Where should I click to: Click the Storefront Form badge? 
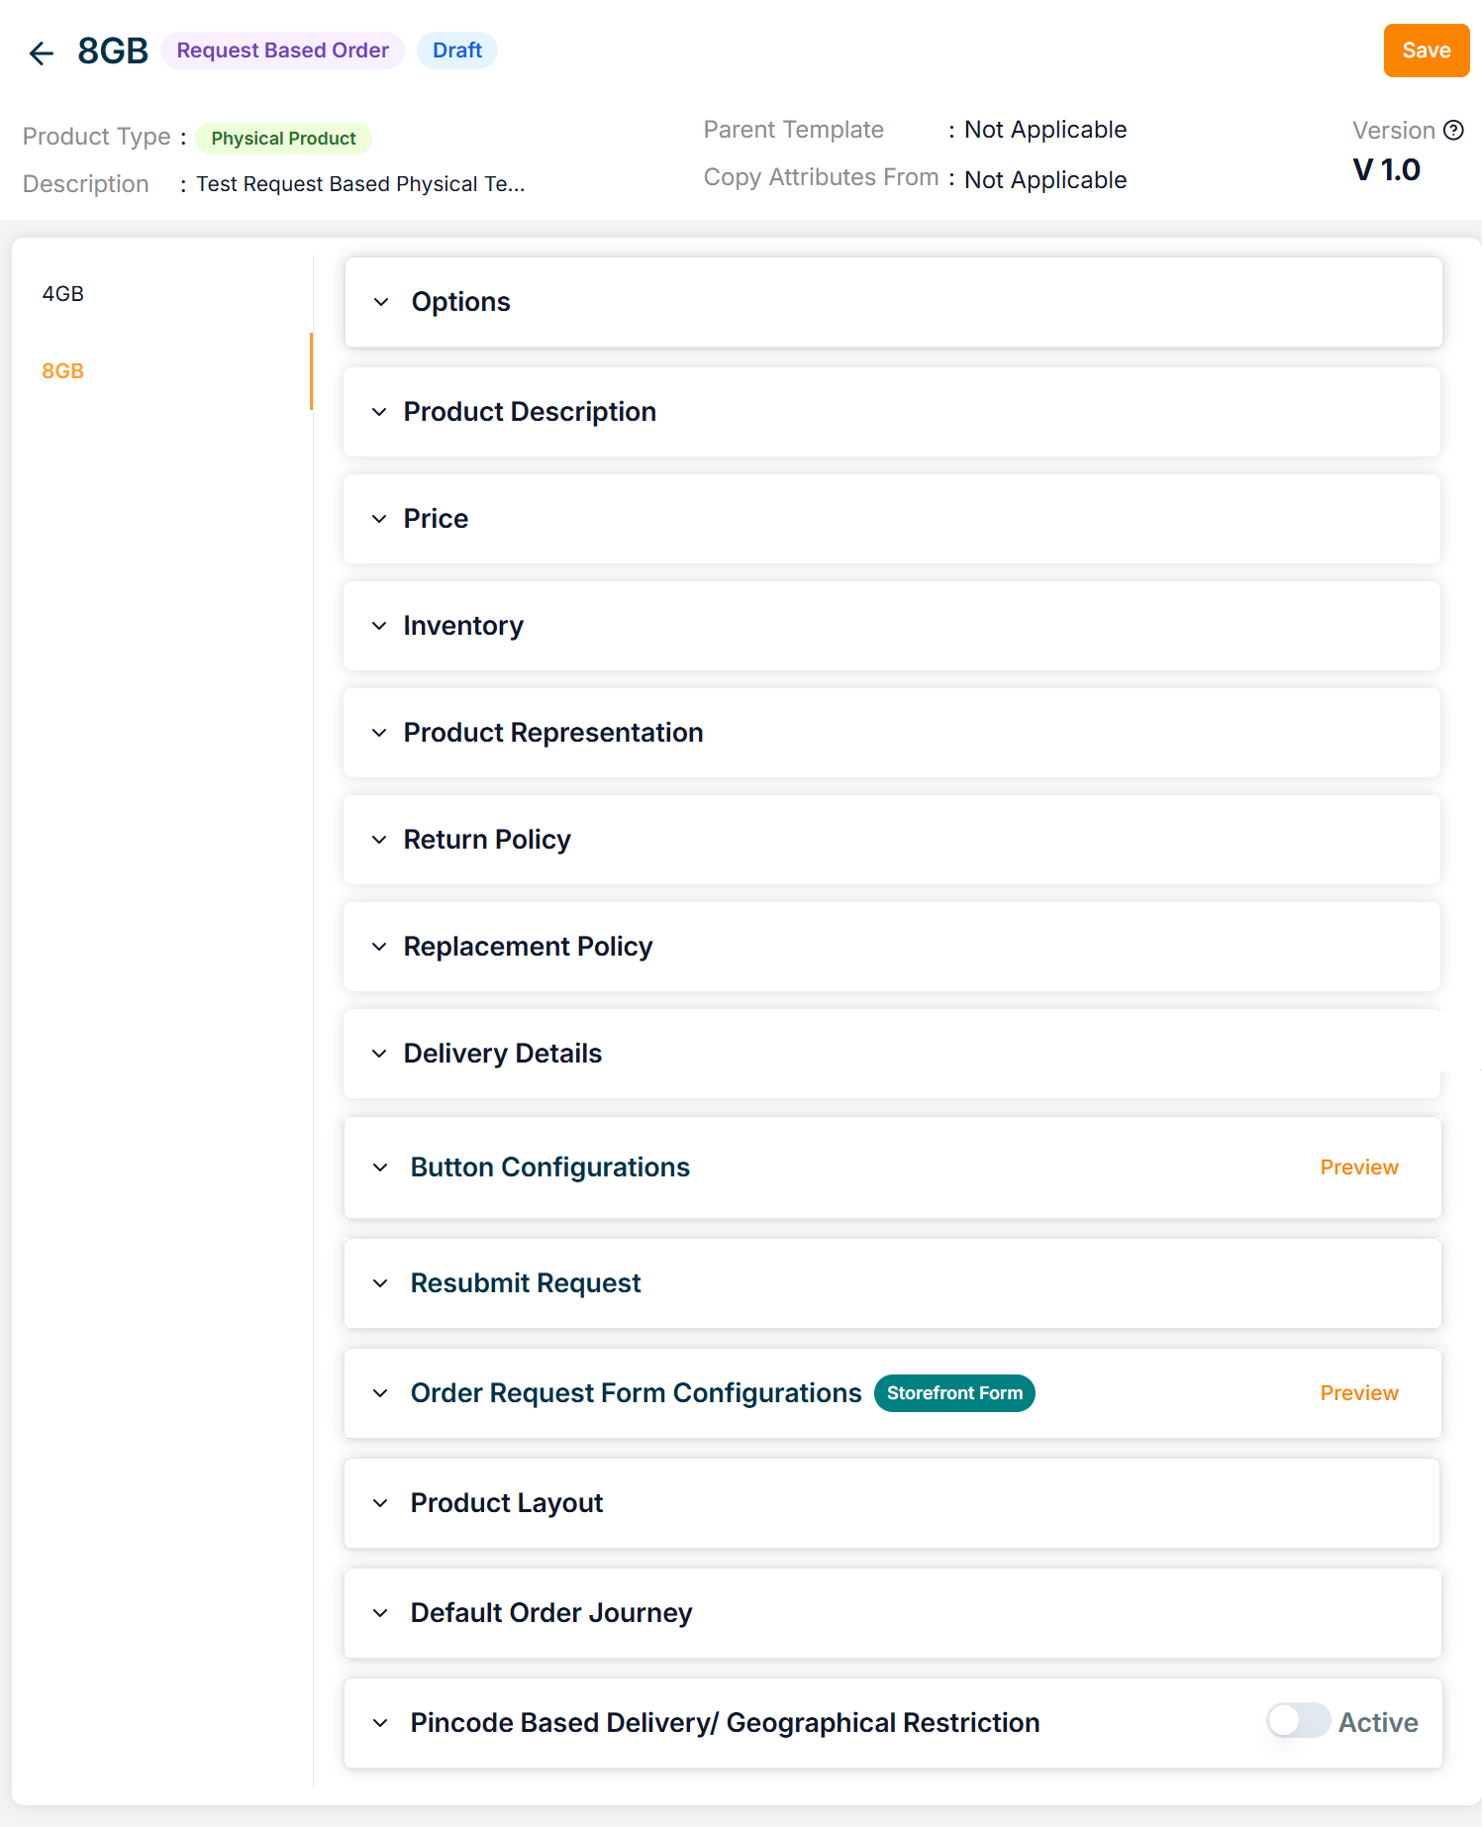(954, 1393)
